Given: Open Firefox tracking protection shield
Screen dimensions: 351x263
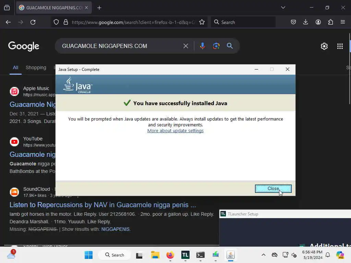Looking at the screenshot, I should click(56, 22).
